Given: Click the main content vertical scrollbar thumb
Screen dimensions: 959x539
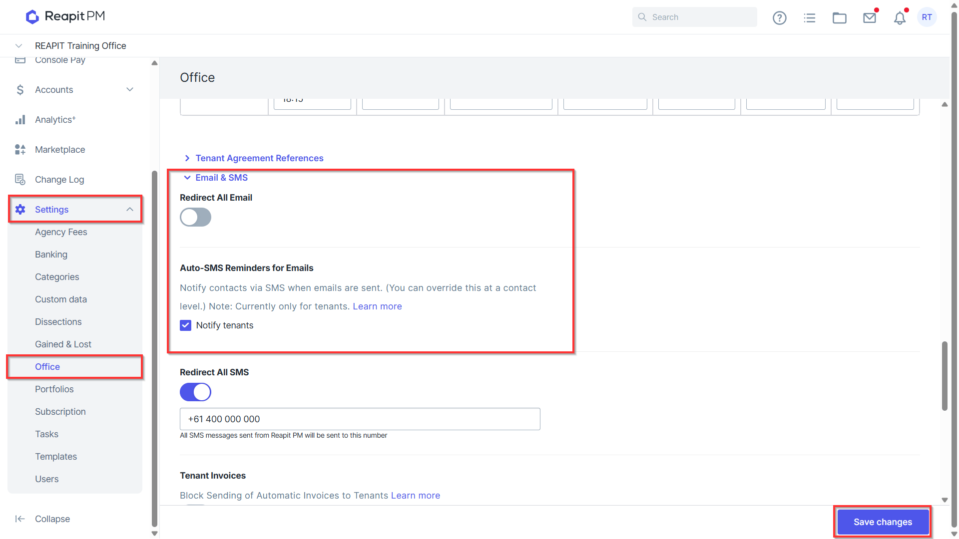Looking at the screenshot, I should pyautogui.click(x=944, y=376).
